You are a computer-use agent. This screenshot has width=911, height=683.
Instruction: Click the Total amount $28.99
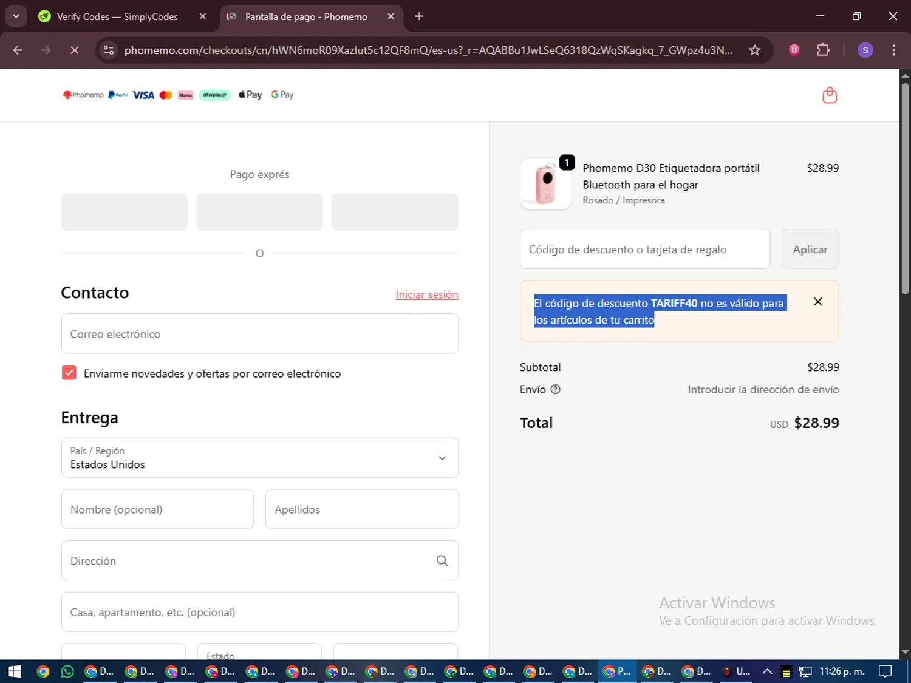click(x=816, y=423)
